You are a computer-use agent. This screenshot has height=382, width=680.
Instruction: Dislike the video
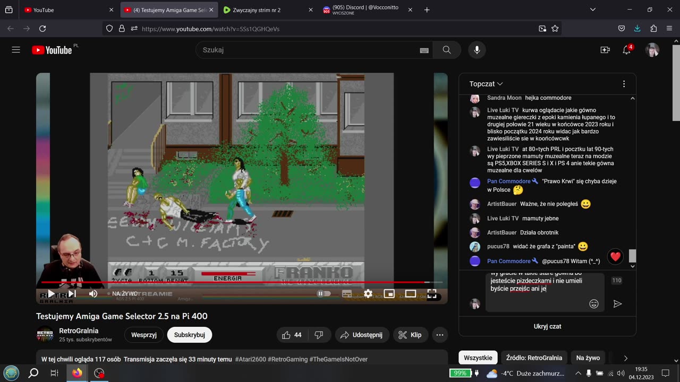(319, 335)
